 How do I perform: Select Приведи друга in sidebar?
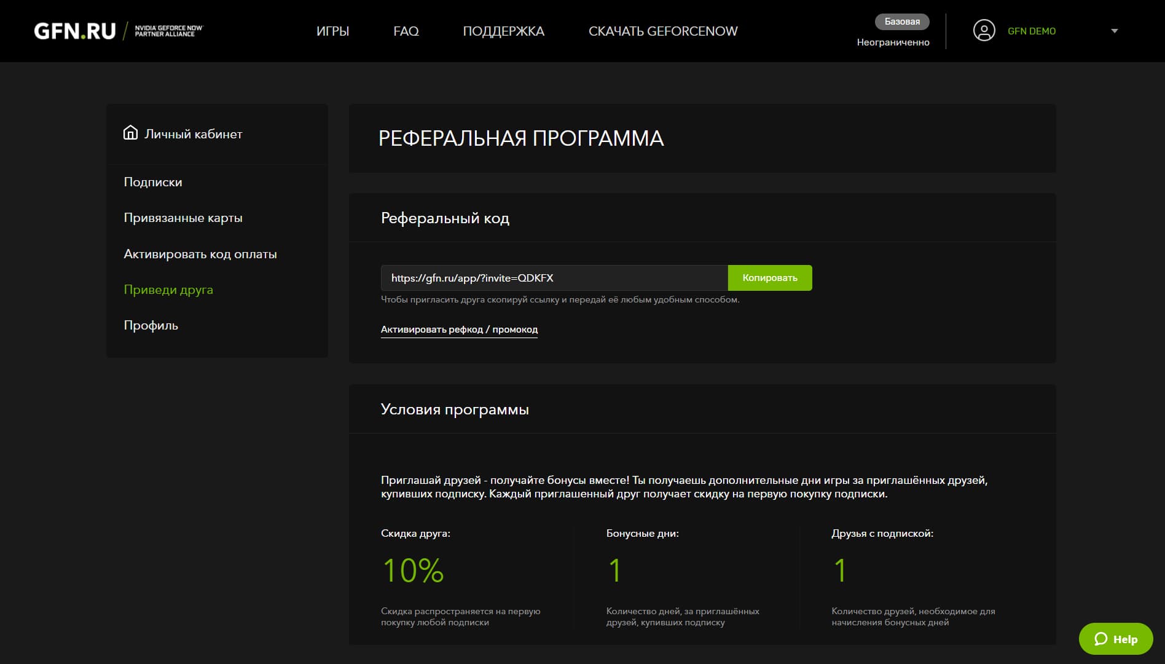168,290
